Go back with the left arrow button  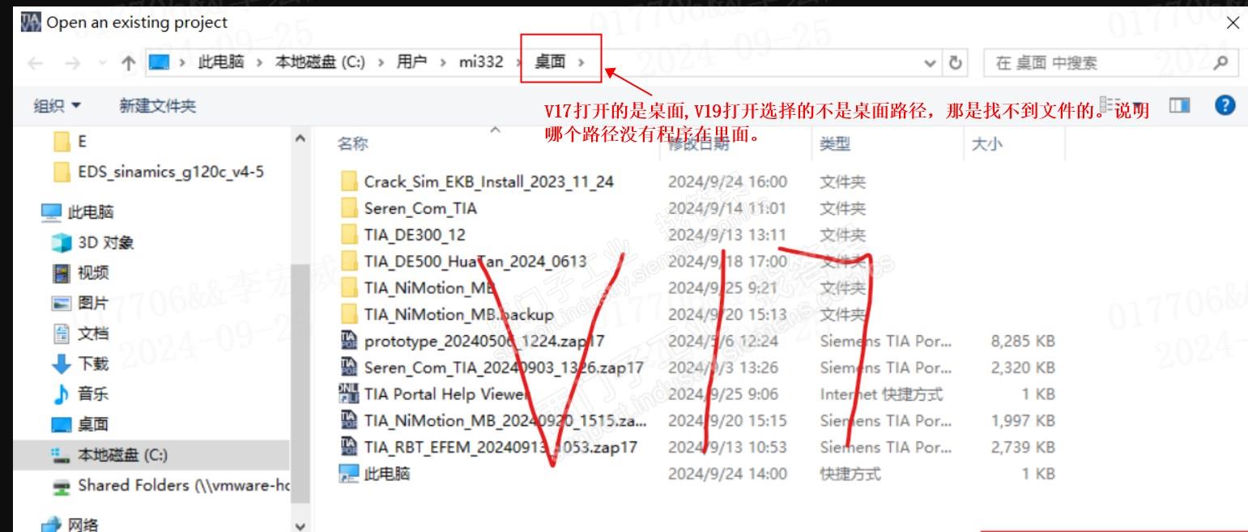(x=34, y=63)
